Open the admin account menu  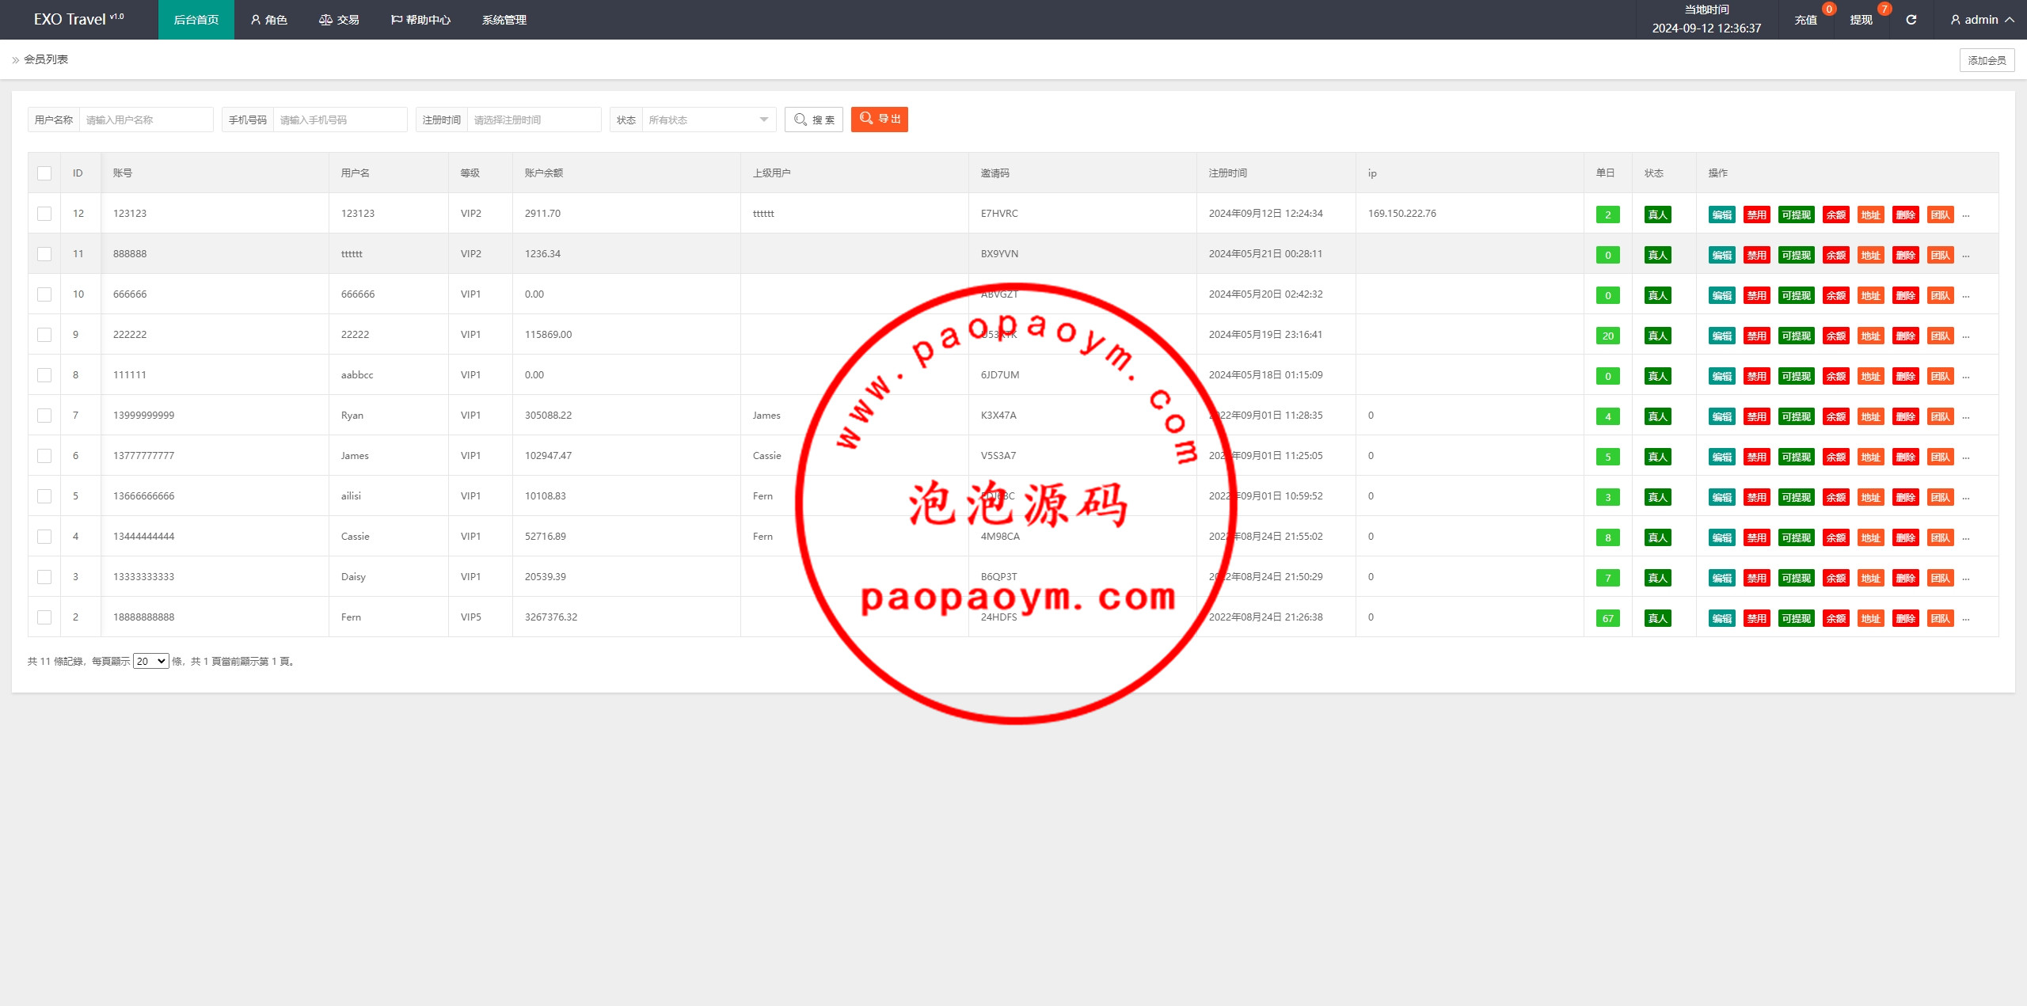point(1982,20)
